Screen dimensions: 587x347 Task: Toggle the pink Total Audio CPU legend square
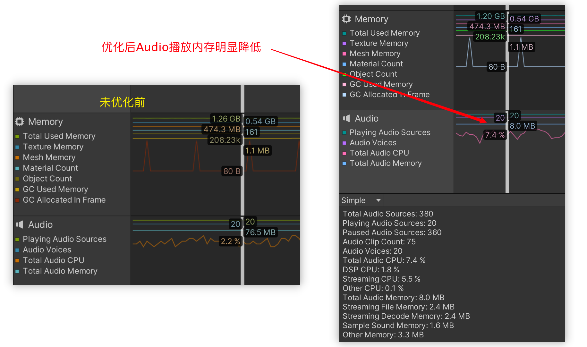[344, 153]
